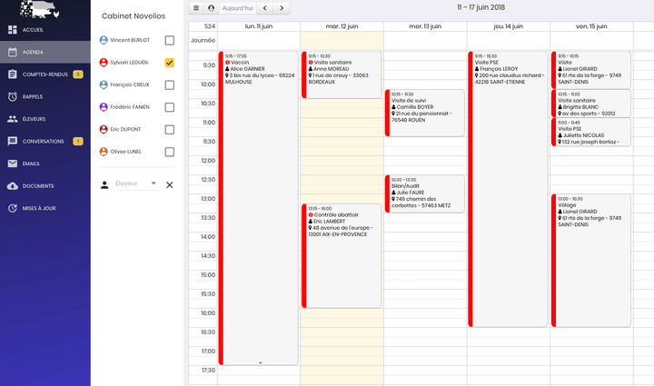Viewport: 654px width, 386px height.
Task: Click the Conversations chat bubble icon
Action: [13, 142]
